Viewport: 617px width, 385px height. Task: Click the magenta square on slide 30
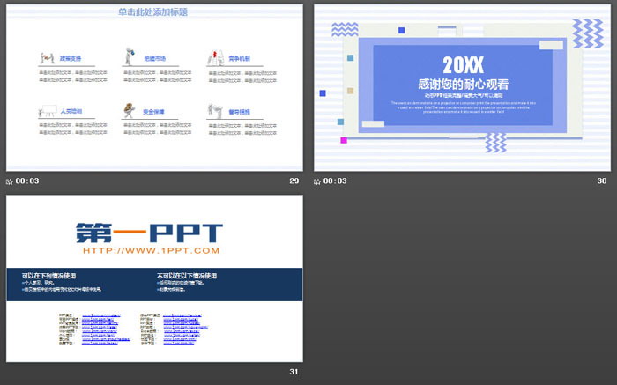[x=344, y=140]
